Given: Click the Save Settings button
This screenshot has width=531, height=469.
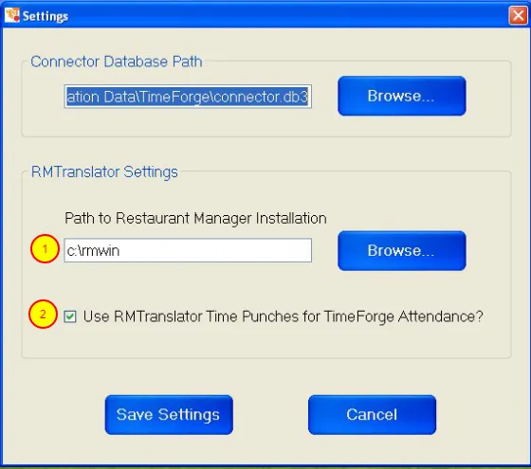Looking at the screenshot, I should tap(169, 415).
